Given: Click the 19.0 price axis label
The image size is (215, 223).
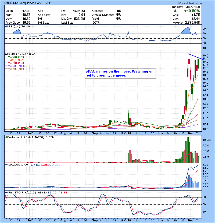Looking at the screenshot, I should pos(206,56).
